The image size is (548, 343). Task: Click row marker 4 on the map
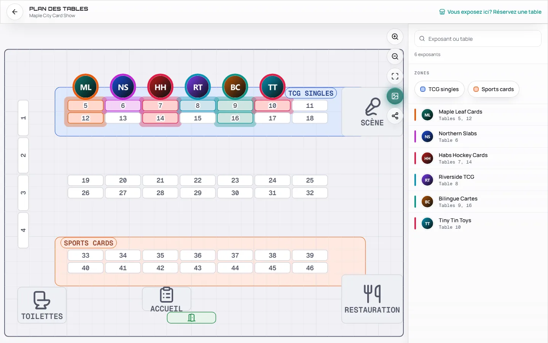tap(23, 230)
